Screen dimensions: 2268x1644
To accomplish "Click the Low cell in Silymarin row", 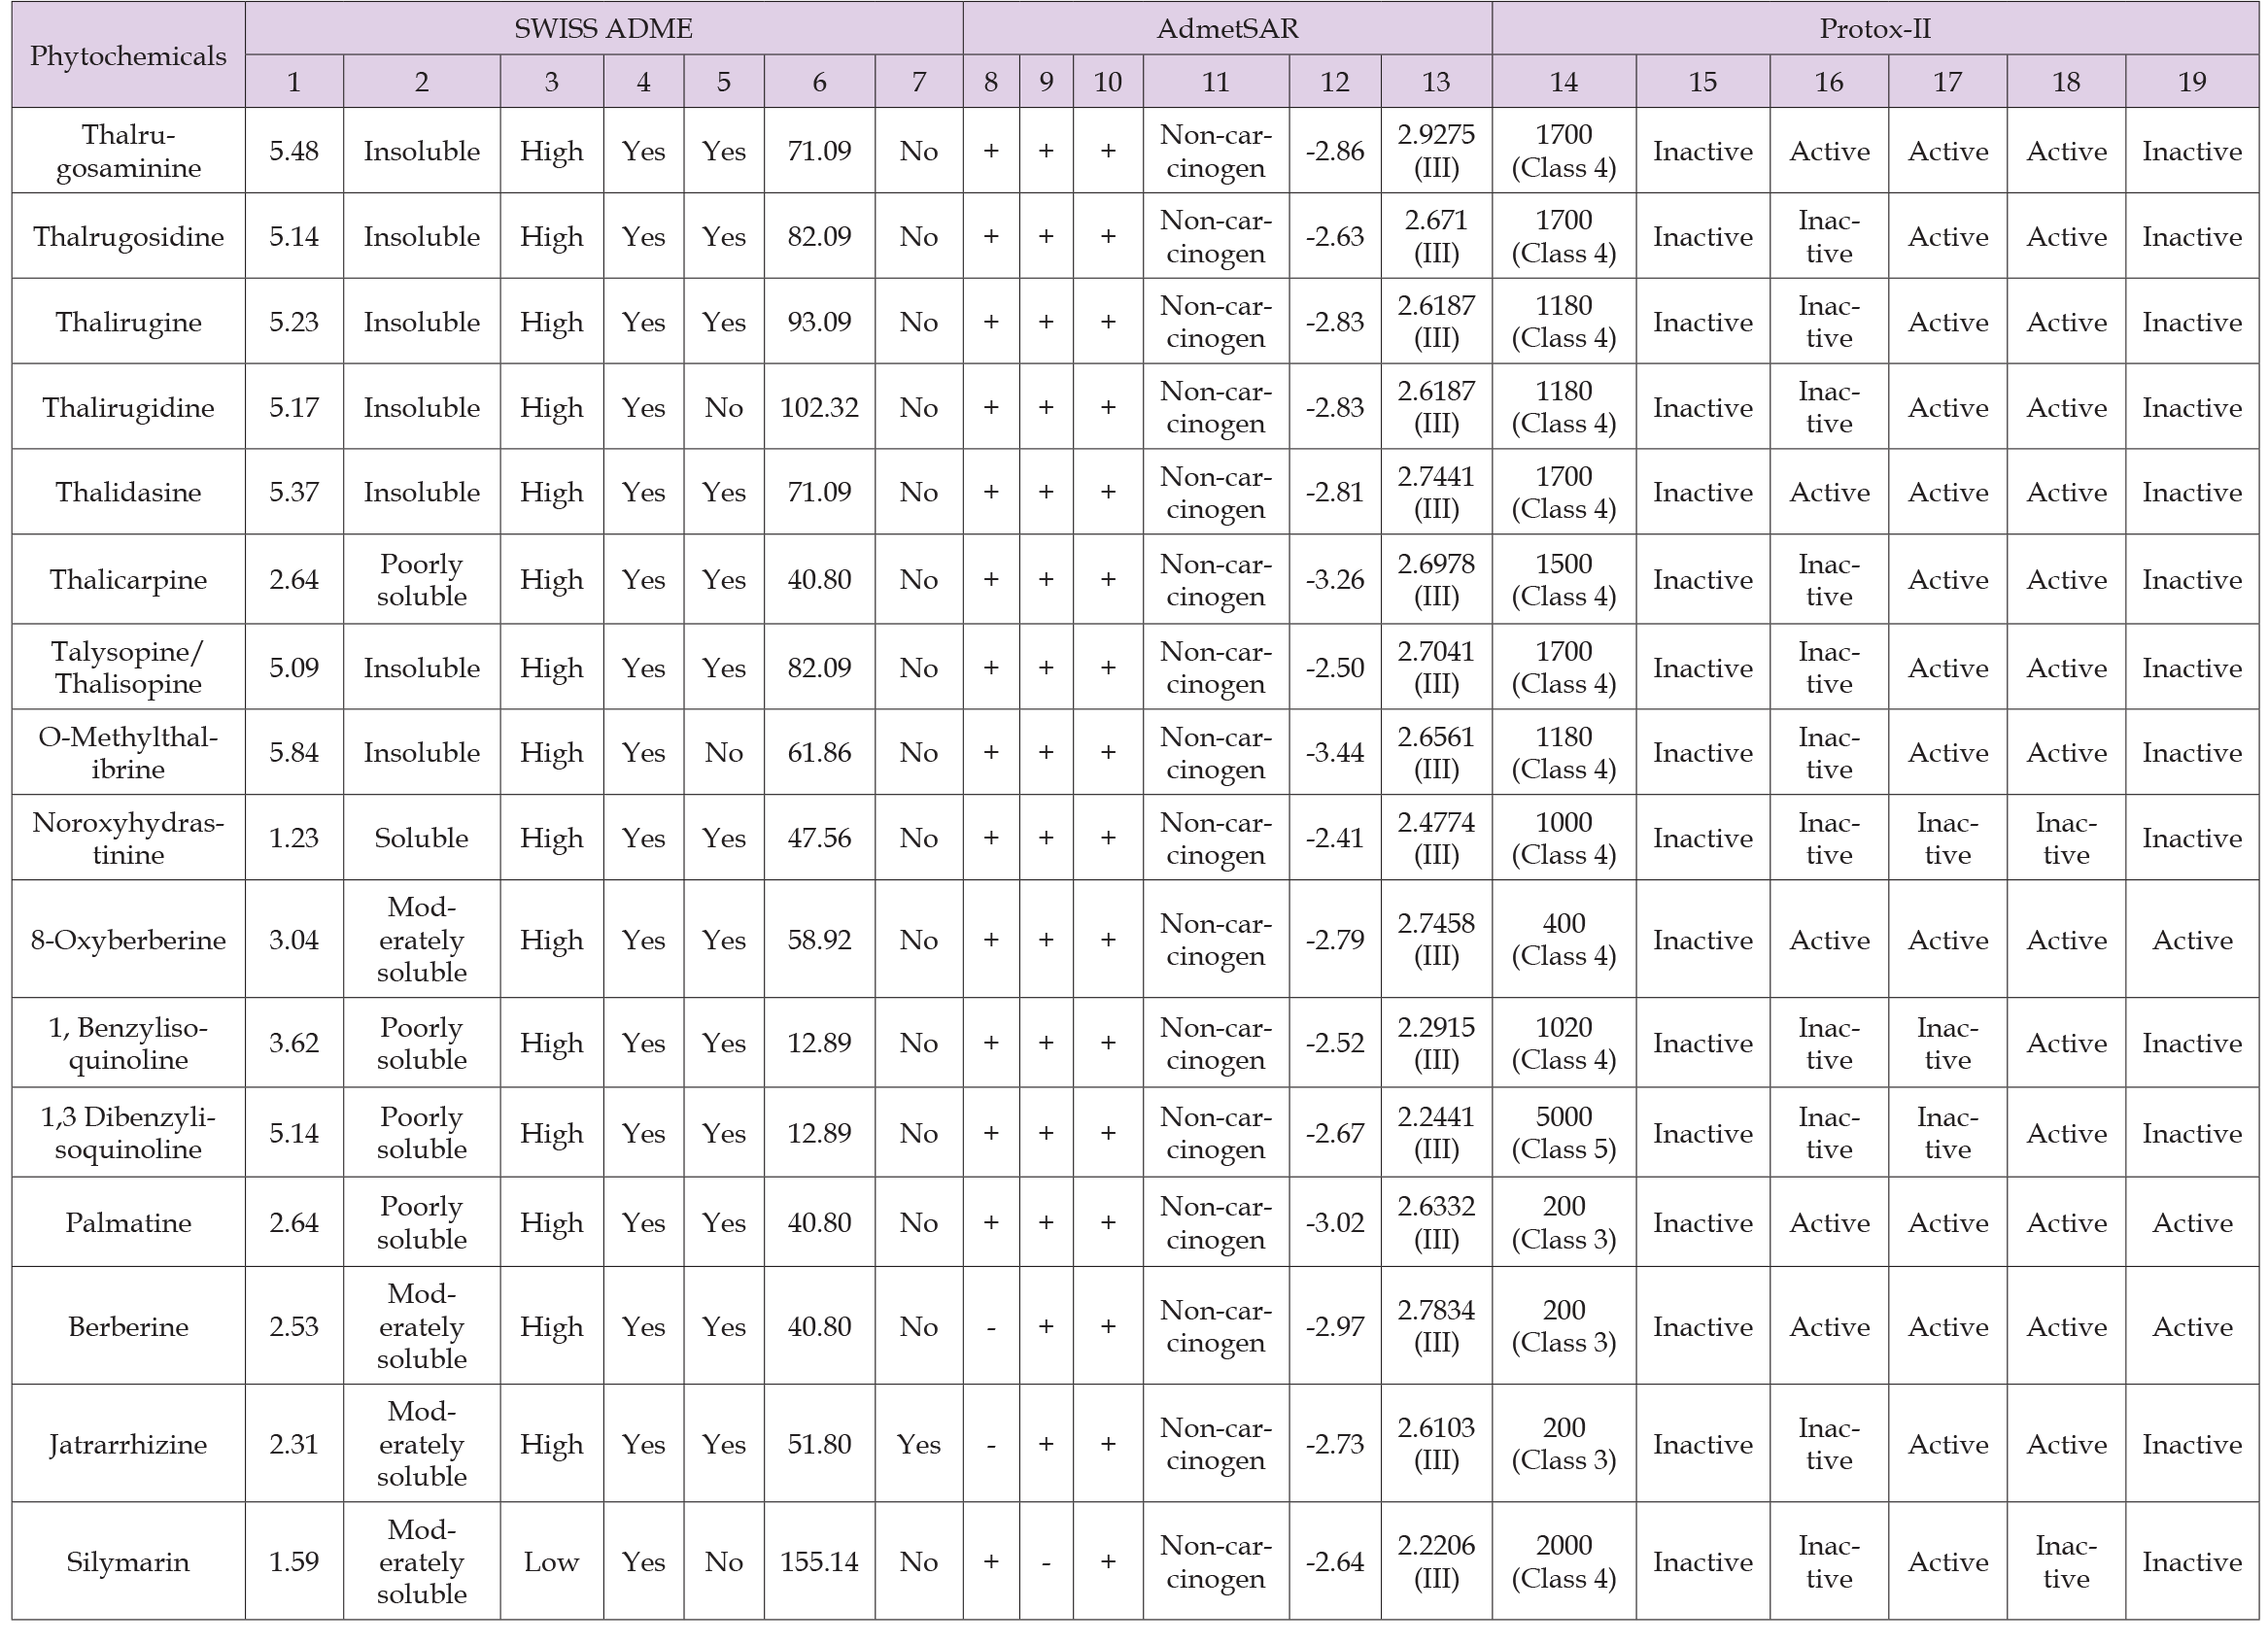I will click(x=553, y=1561).
